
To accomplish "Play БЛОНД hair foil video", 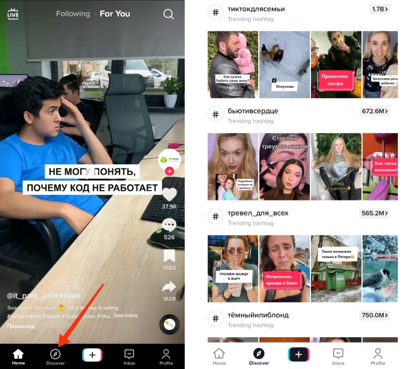I will click(x=336, y=167).
